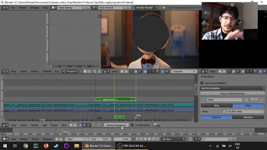The width and height of the screenshot is (267, 150).
Task: Enable the Use Backdrop checkbox
Action: click(132, 125)
